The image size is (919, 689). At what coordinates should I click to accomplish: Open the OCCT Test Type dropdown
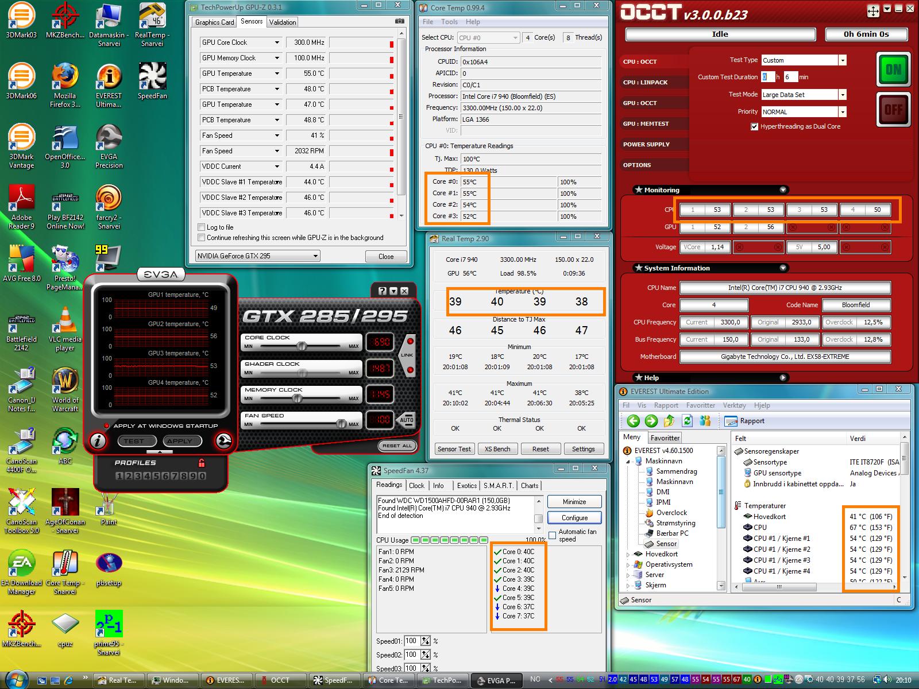[x=842, y=60]
